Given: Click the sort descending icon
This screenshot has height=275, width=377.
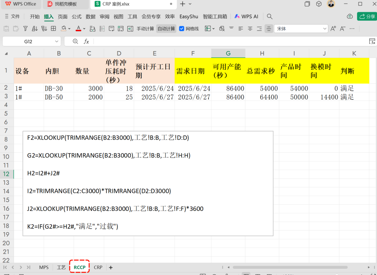Looking at the screenshot, I should click(x=44, y=29).
